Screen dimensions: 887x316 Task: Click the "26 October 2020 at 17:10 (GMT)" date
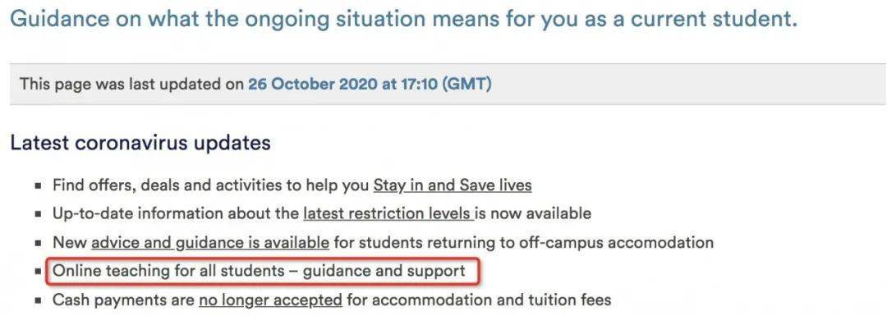click(x=370, y=85)
